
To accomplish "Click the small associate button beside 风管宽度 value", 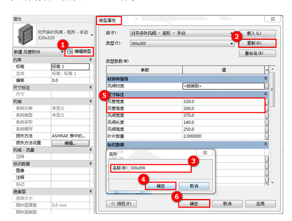I will (x=266, y=102).
